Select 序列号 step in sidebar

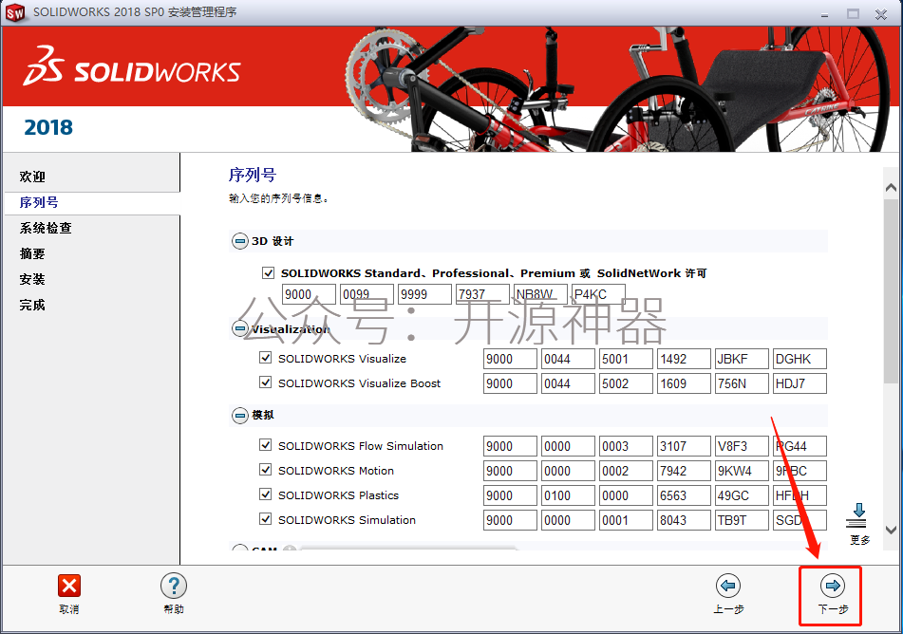tap(39, 203)
